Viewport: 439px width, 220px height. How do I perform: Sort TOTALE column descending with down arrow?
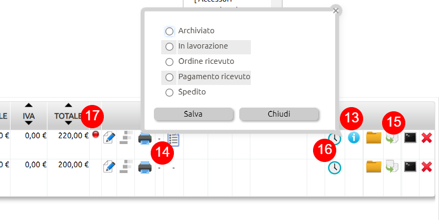tap(69, 123)
